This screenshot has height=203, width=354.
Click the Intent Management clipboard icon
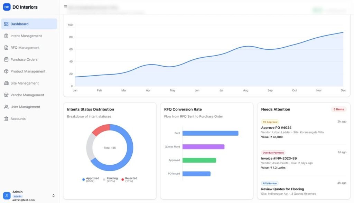click(6, 36)
